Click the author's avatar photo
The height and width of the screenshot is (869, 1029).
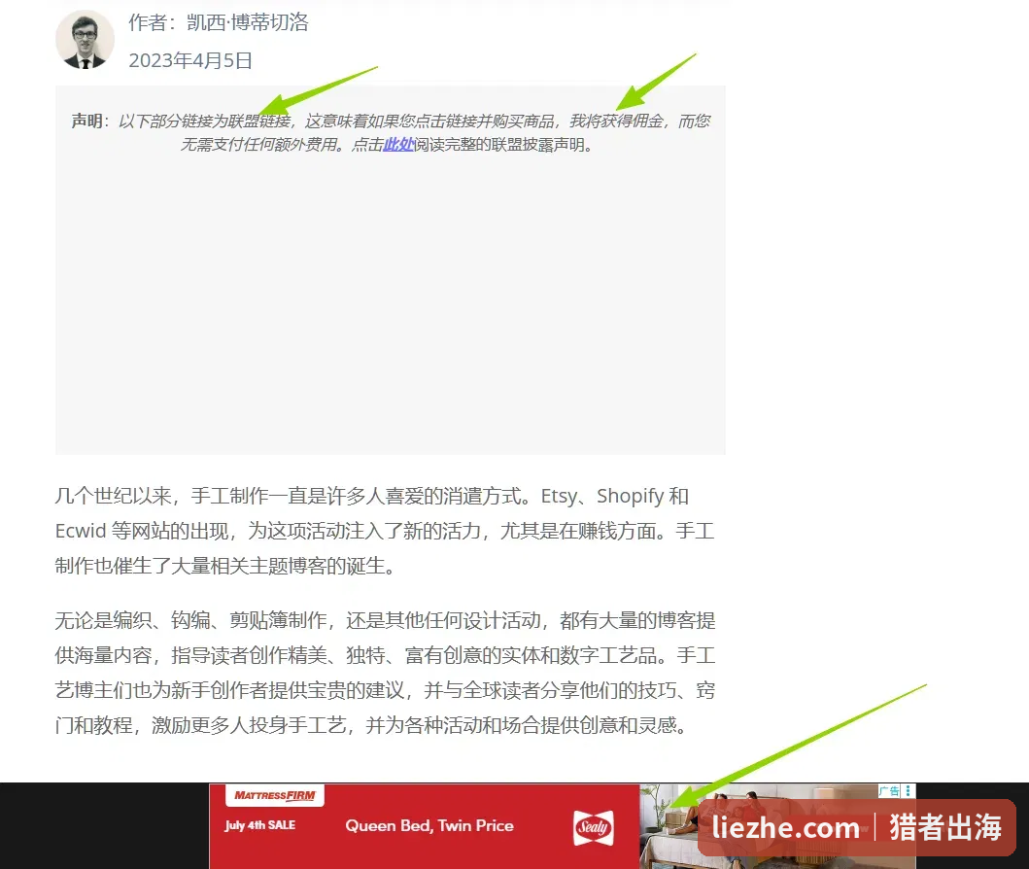[85, 40]
